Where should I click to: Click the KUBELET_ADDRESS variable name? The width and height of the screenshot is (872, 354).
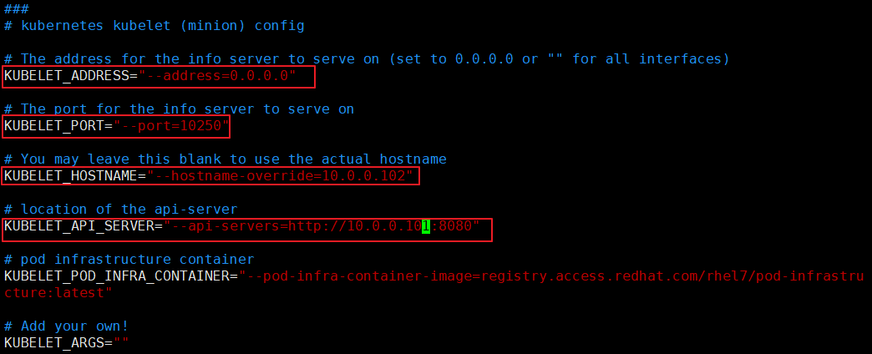point(65,76)
